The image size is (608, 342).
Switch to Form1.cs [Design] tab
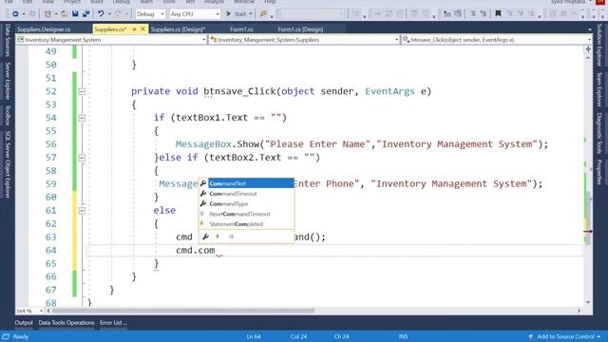[300, 29]
